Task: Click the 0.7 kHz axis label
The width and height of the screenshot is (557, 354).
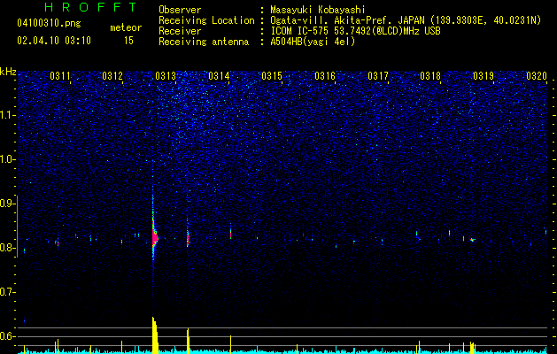Action: [x=7, y=292]
